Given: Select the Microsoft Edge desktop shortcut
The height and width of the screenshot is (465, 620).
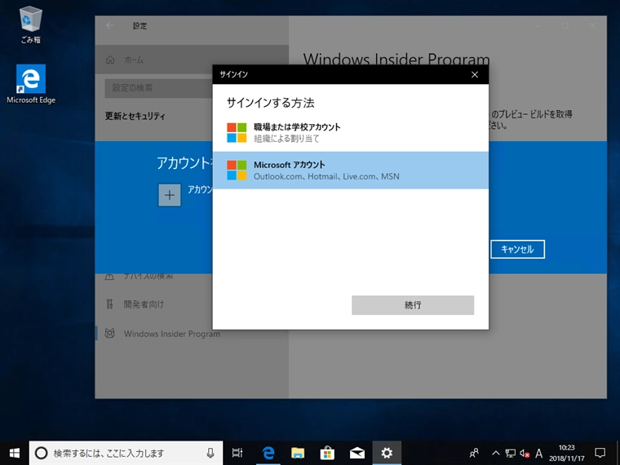Looking at the screenshot, I should click(31, 84).
